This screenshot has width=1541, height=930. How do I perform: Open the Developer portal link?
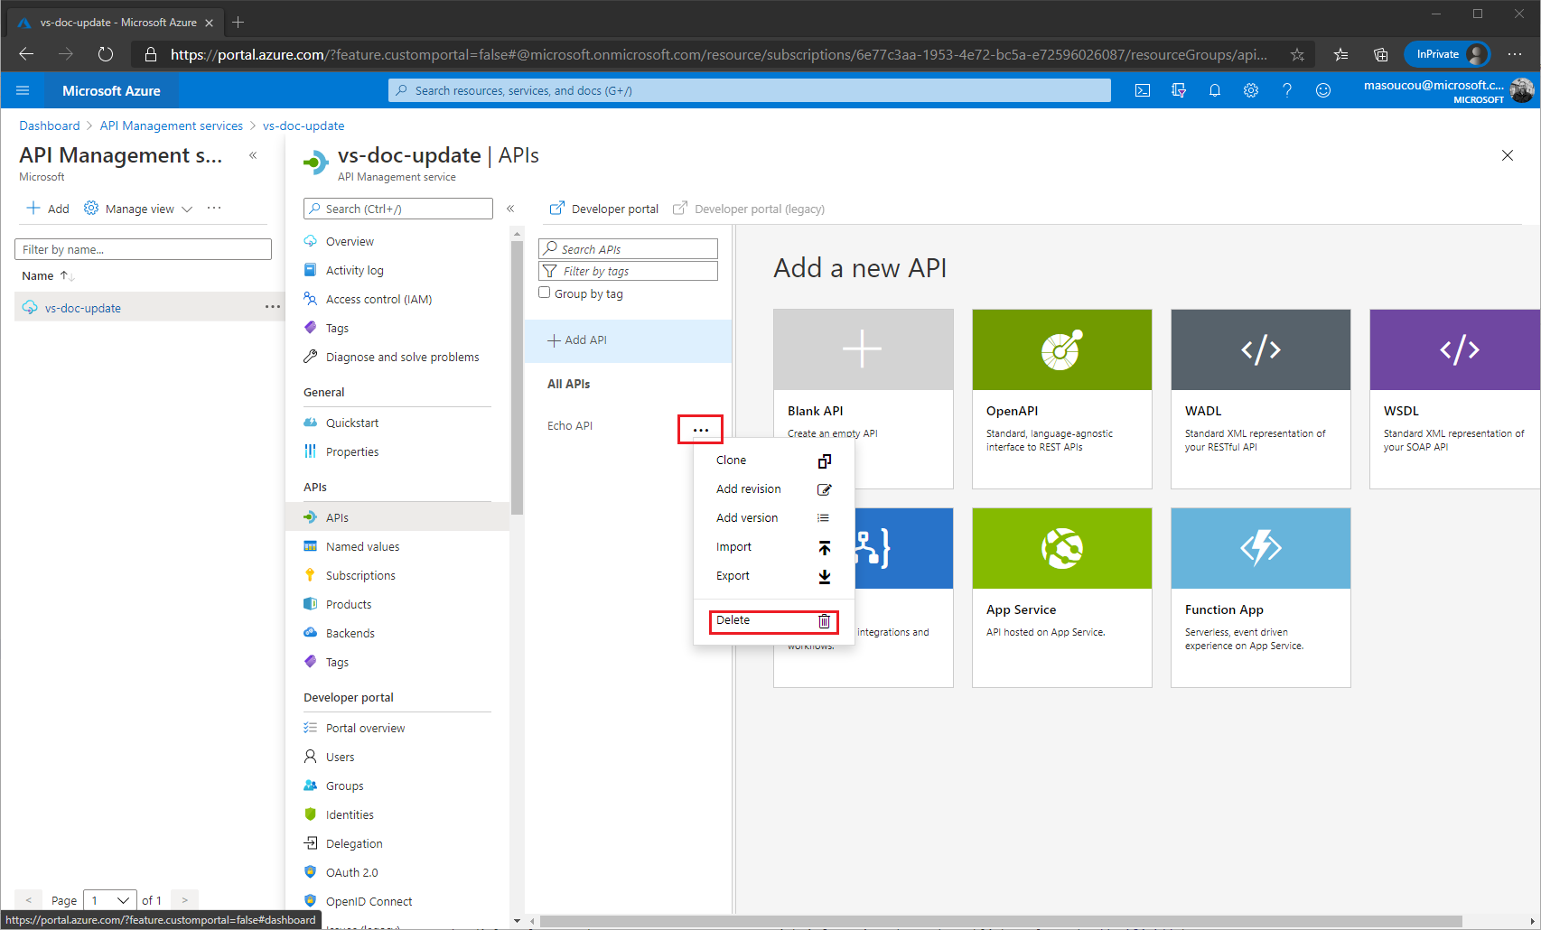[604, 209]
